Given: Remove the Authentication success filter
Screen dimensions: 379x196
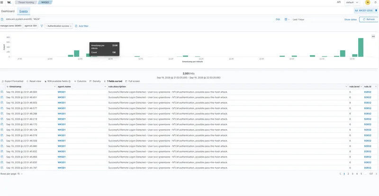Looking at the screenshot, I should (x=71, y=26).
